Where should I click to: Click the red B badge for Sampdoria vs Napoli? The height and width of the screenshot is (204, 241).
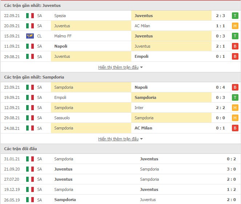[235, 87]
